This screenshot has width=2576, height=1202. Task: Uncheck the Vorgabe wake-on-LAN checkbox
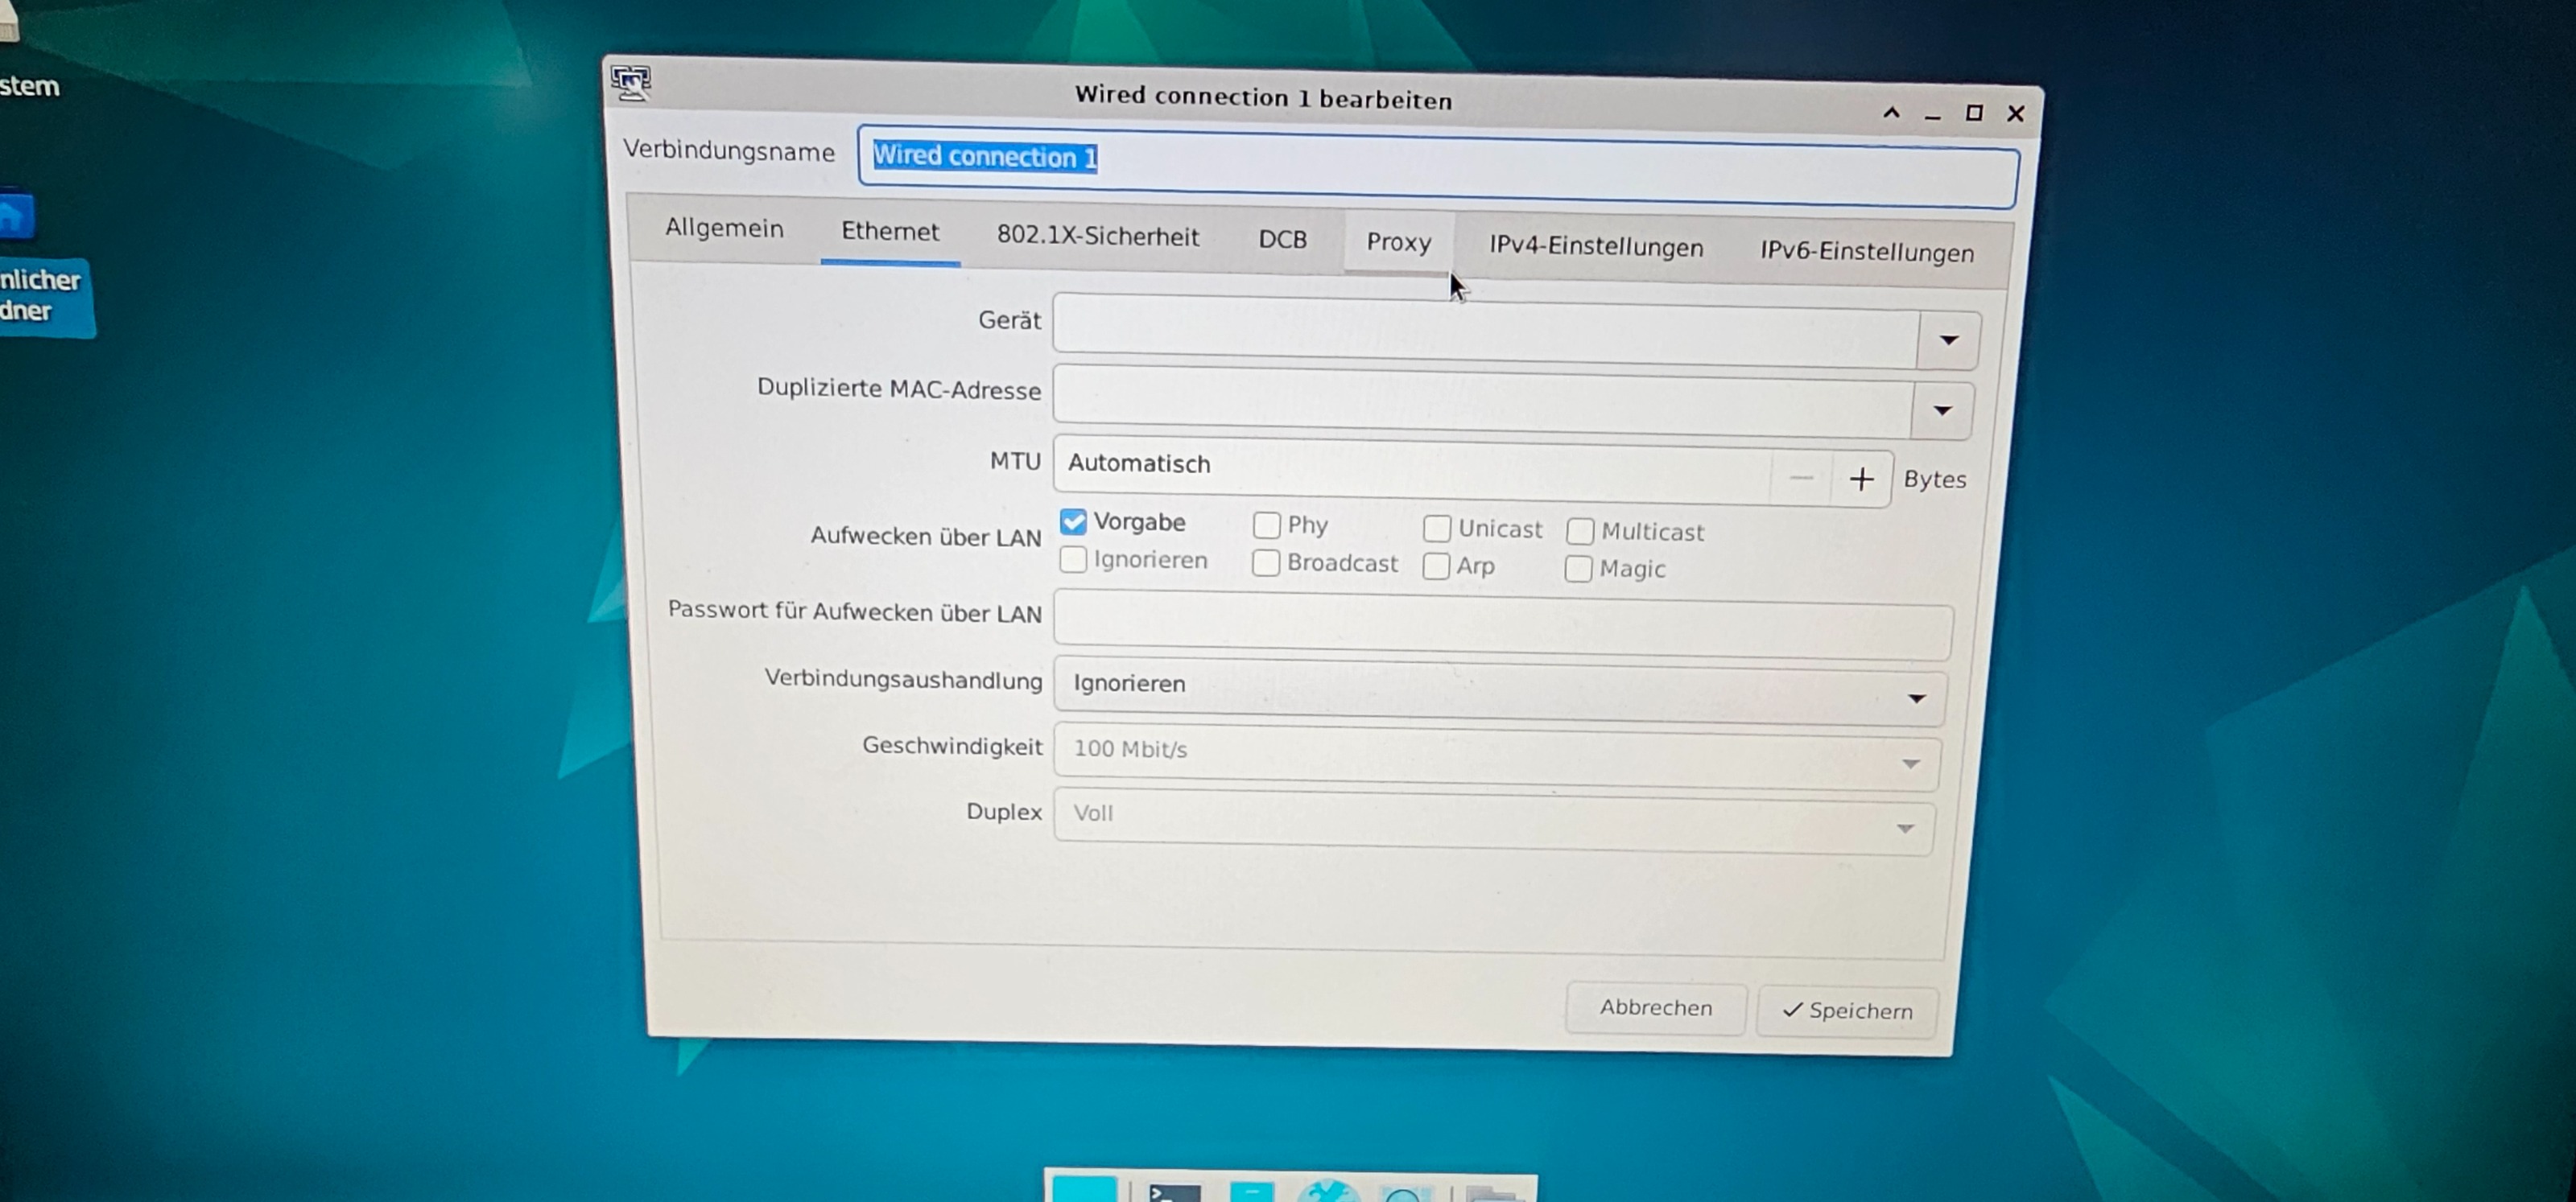[1073, 521]
